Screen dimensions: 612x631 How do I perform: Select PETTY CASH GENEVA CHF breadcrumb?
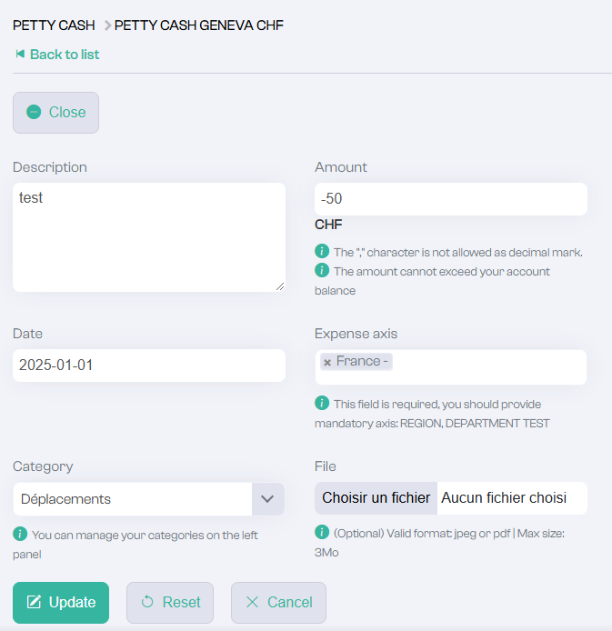(x=199, y=25)
